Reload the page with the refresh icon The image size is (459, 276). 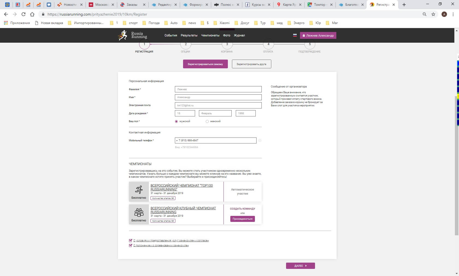tap(23, 14)
